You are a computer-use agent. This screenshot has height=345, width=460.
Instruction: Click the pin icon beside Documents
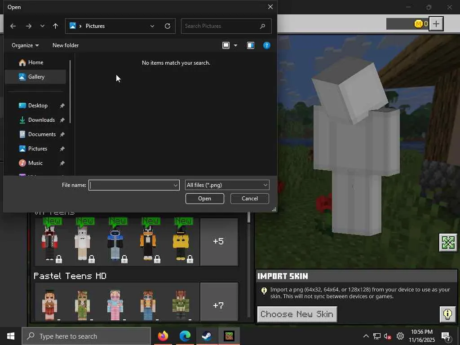(62, 134)
